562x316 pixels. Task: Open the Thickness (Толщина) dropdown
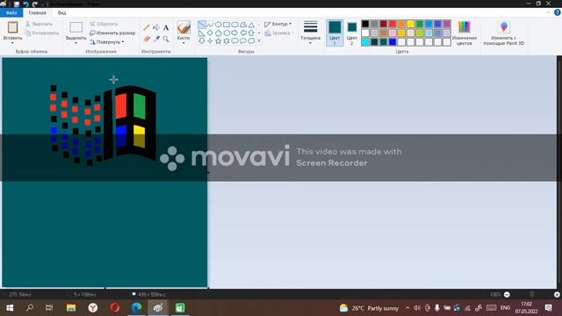pos(310,33)
